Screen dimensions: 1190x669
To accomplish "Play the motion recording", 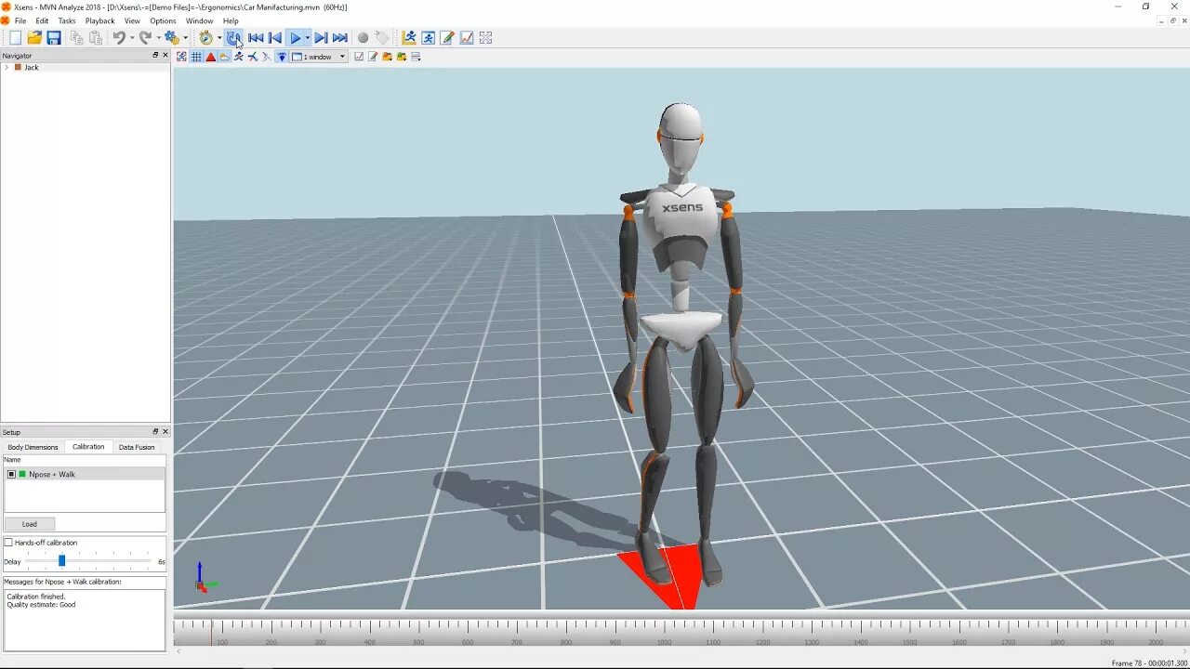I will (296, 38).
